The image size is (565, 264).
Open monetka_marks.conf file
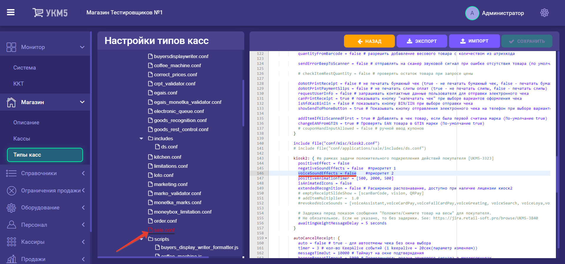[178, 202]
